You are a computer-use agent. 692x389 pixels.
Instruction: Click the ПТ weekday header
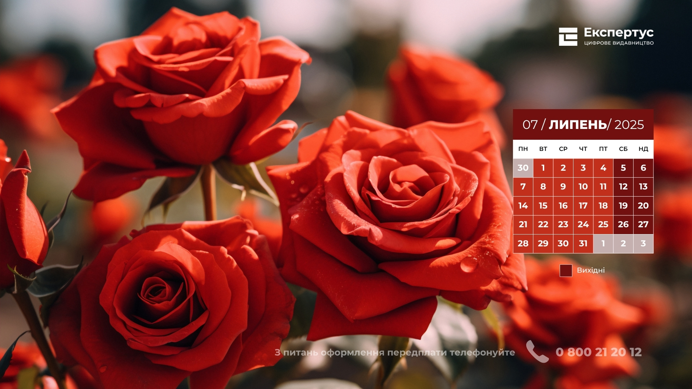click(x=603, y=149)
